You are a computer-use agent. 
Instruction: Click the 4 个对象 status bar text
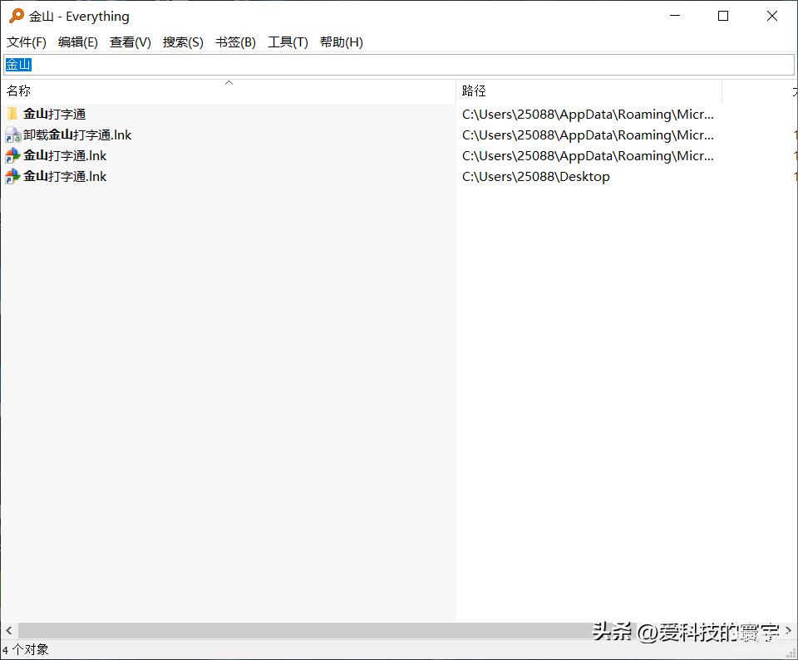(26, 649)
